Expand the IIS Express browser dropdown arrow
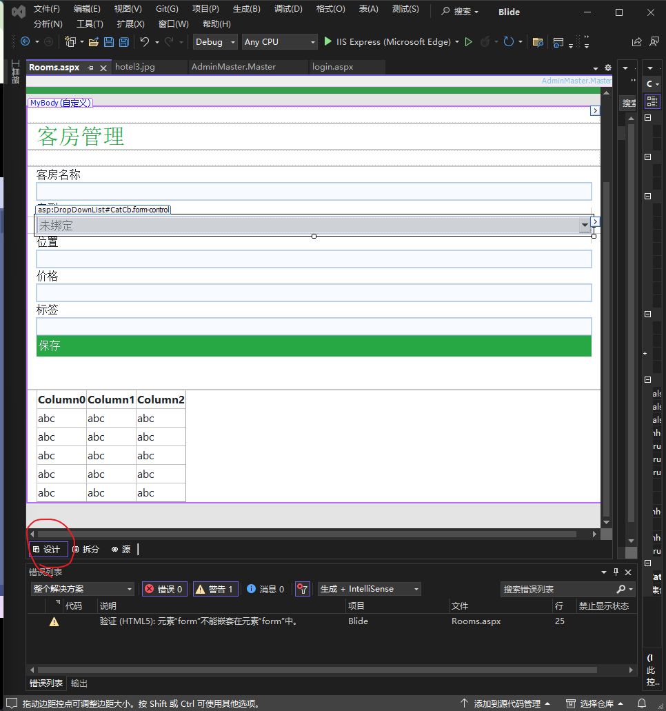666x711 pixels. tap(457, 41)
